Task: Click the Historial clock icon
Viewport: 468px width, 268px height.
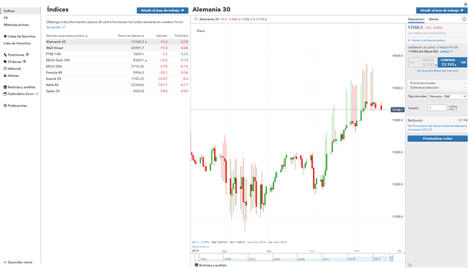Action: click(5, 69)
